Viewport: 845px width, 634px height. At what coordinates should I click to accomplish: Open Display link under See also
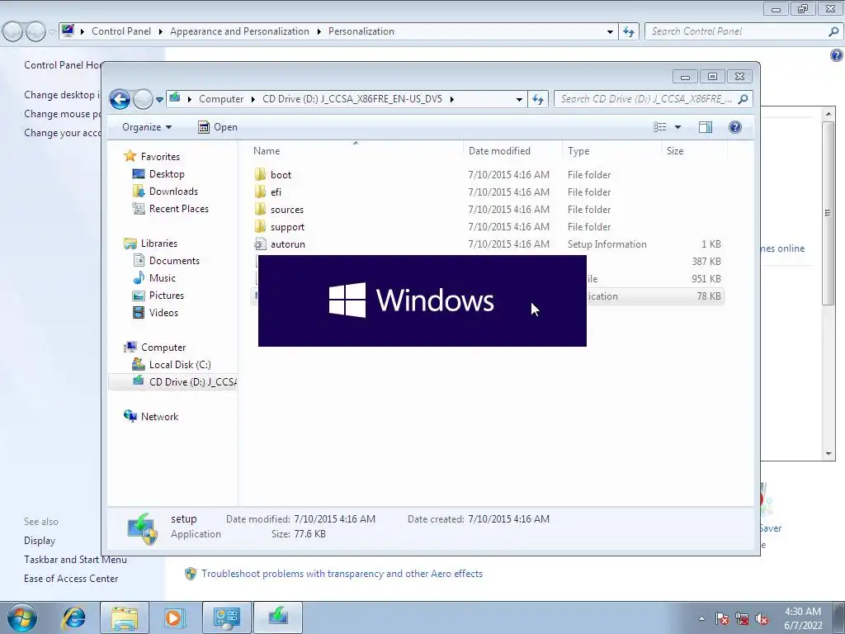(40, 541)
